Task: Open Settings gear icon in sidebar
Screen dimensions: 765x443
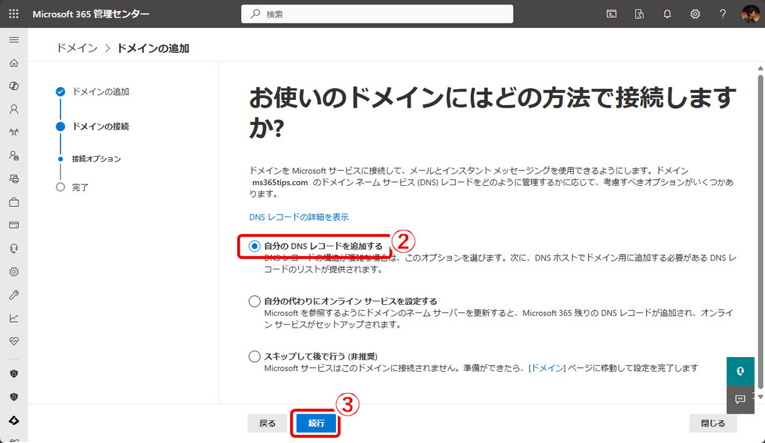Action: tap(14, 272)
